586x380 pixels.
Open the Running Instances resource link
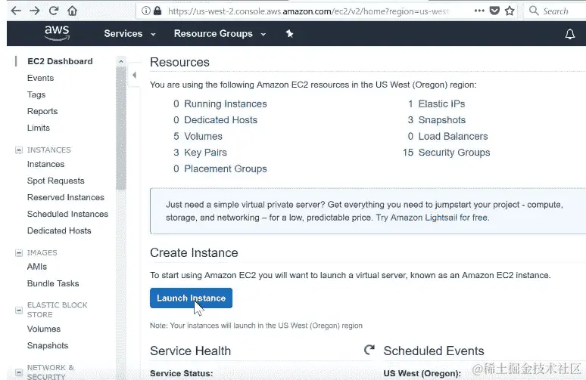point(226,103)
